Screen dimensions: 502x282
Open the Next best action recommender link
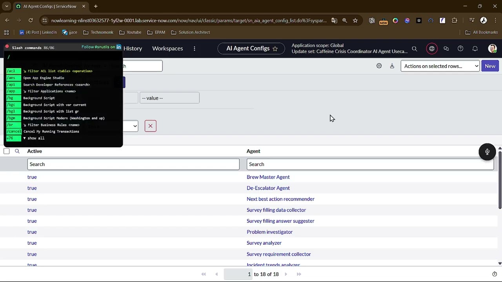[x=280, y=199]
